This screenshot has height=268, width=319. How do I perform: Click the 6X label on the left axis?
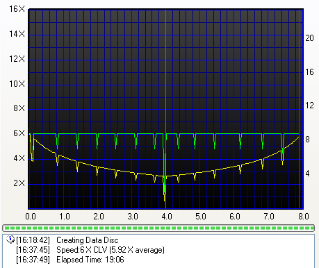(19, 133)
